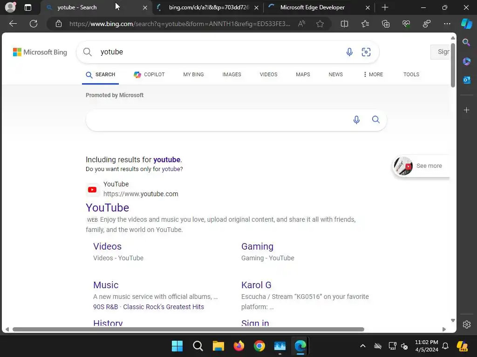Close the Microsoft Edge Developer tab
This screenshot has height=357, width=477.
368,7
